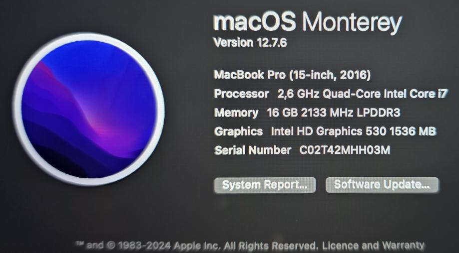Check for updates via Software Update button

click(x=382, y=185)
